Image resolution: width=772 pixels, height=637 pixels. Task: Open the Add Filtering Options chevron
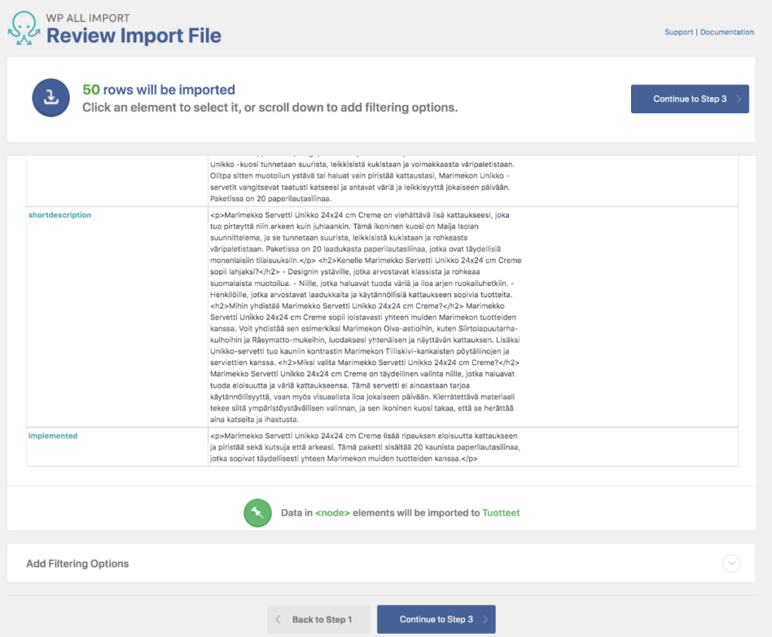click(x=731, y=563)
